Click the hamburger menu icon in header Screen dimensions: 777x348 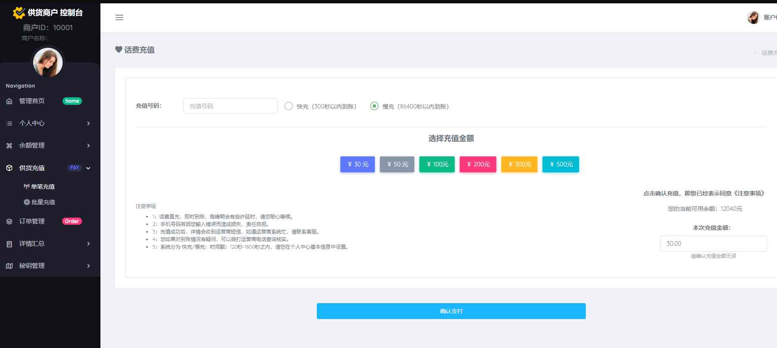pos(119,18)
